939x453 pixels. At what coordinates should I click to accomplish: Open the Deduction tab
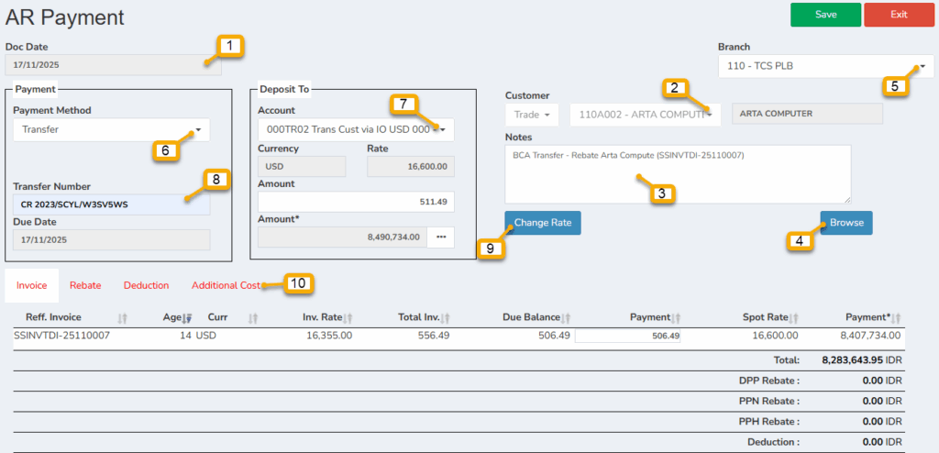coord(146,285)
